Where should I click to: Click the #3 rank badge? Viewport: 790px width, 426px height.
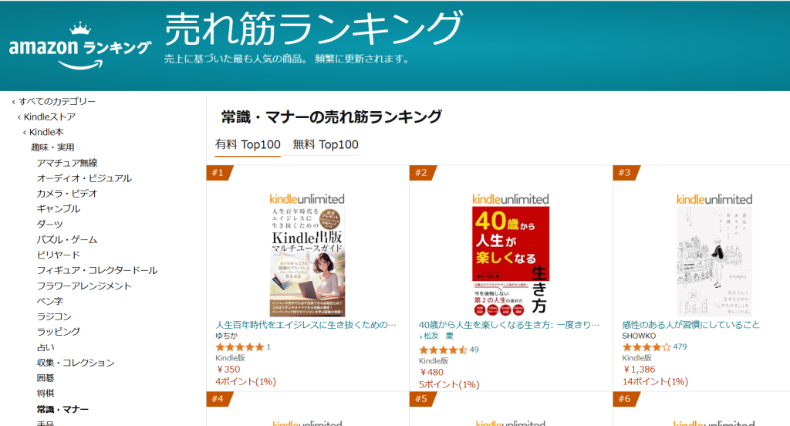tap(624, 173)
